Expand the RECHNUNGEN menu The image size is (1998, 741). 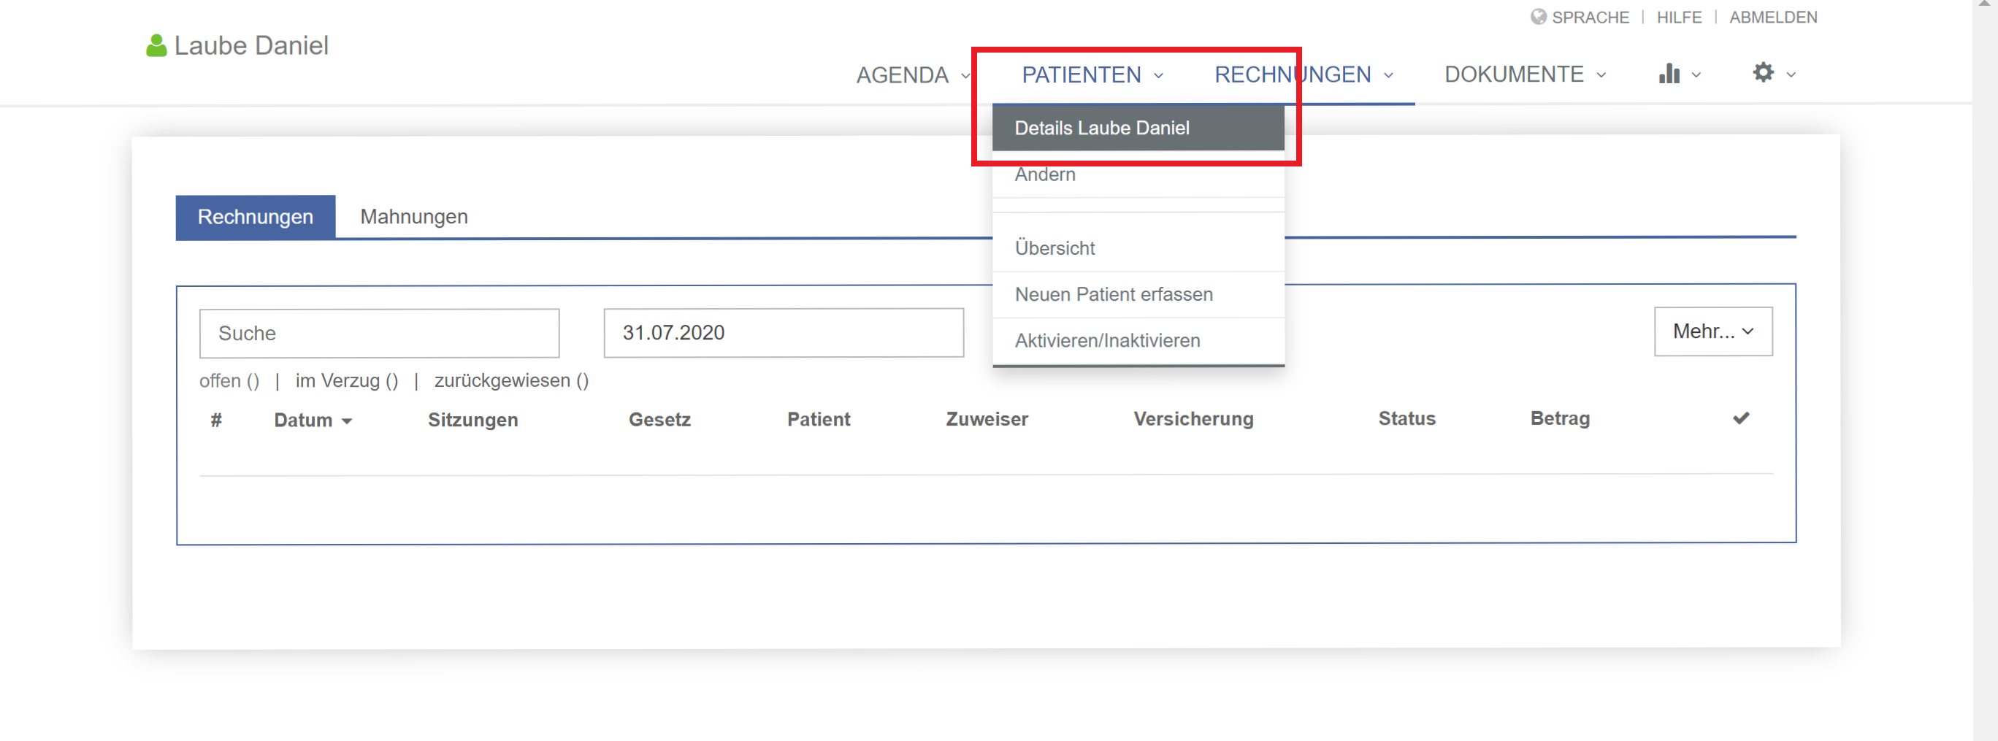1303,75
